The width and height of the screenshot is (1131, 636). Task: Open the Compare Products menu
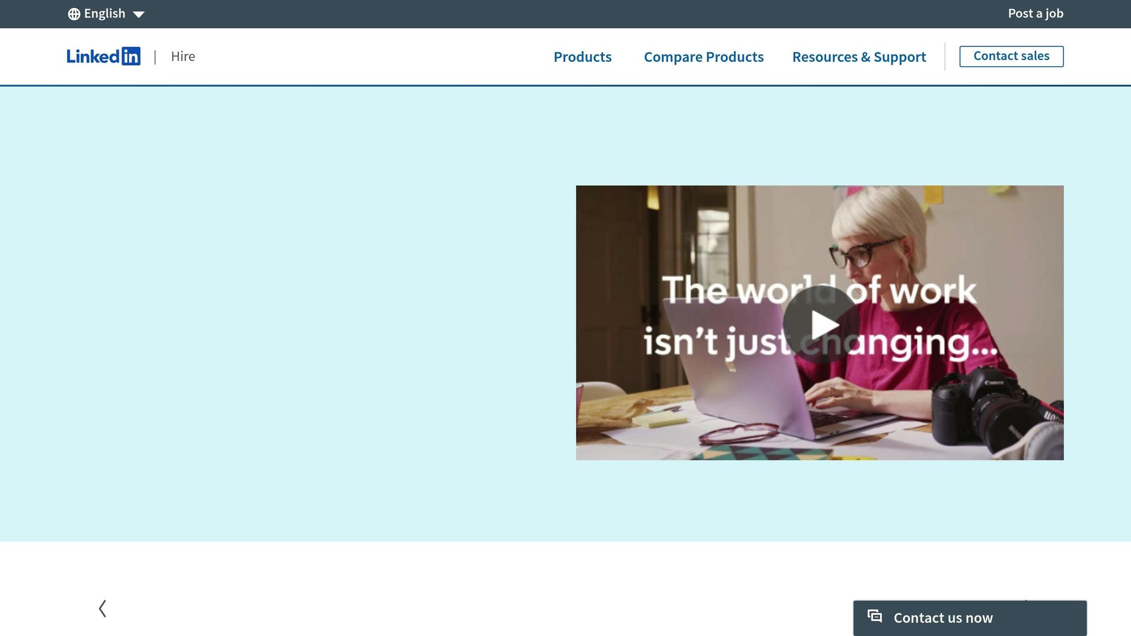tap(704, 57)
